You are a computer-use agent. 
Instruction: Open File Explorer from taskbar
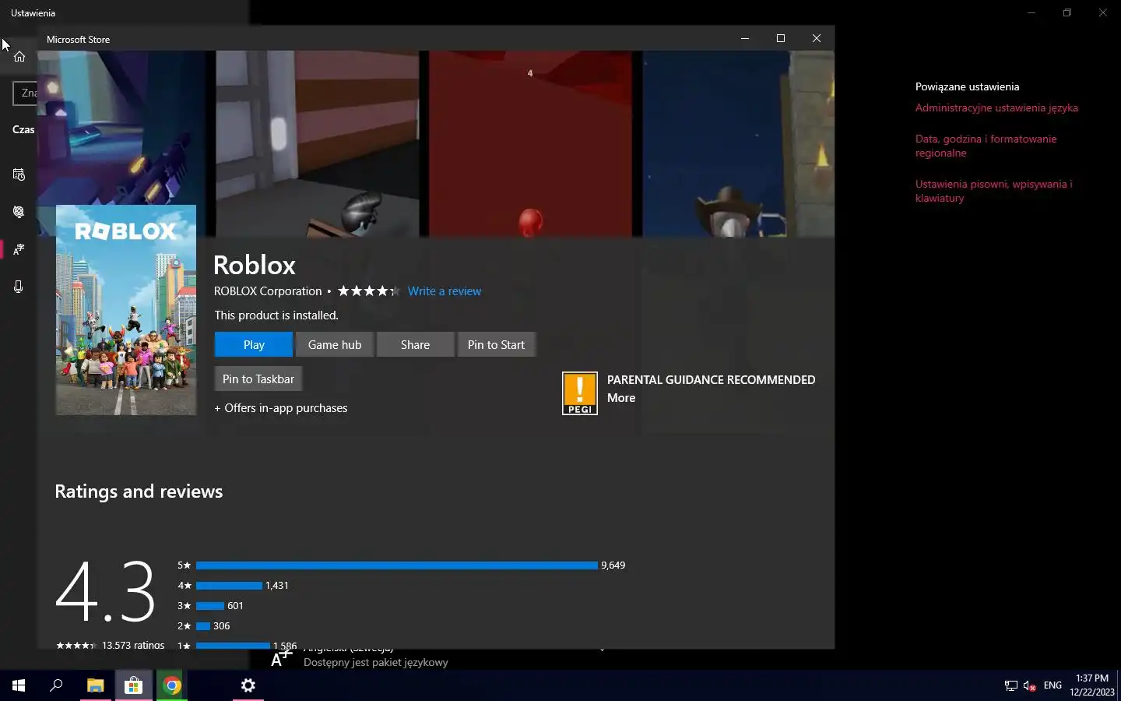click(95, 685)
